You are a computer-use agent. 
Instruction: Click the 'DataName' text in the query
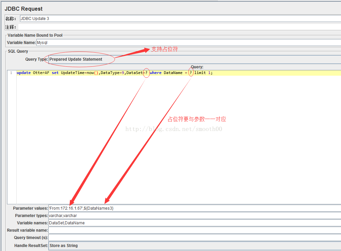tap(173, 73)
